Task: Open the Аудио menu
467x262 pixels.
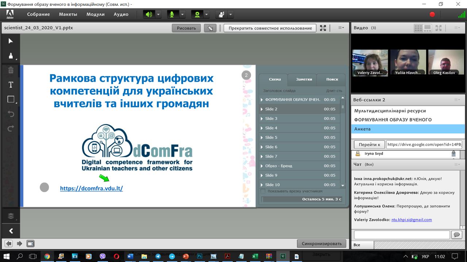Action: tap(121, 14)
